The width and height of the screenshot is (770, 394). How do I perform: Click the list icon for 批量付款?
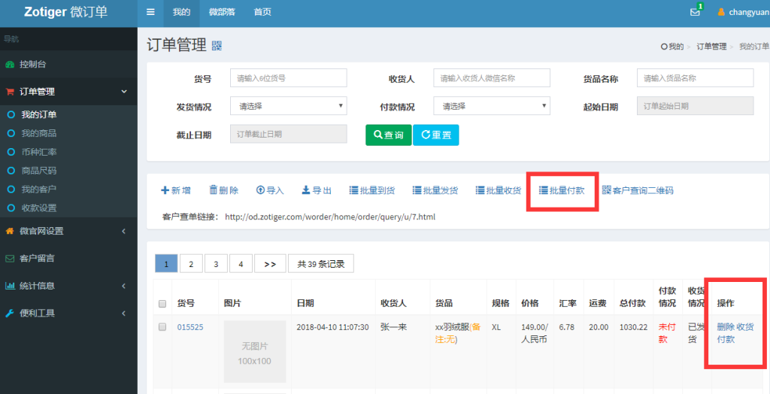tap(543, 190)
